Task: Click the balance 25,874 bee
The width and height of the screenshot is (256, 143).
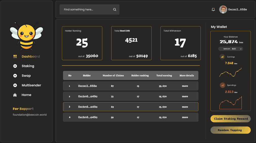Action: tap(231, 42)
